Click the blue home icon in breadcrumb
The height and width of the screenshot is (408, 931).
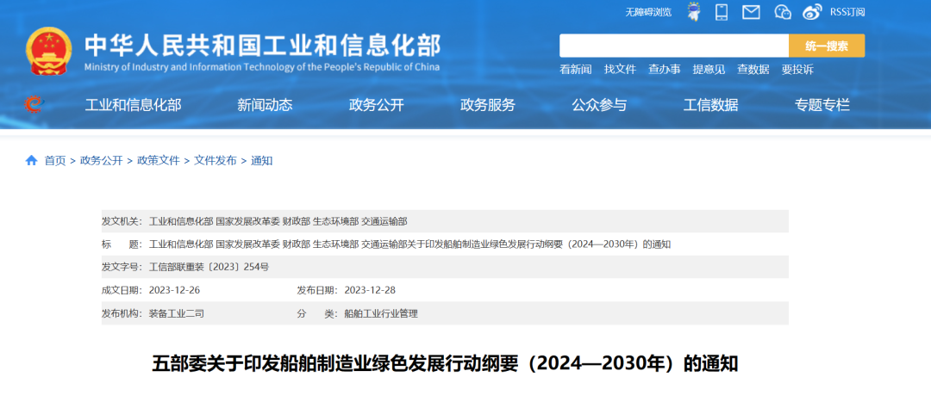point(32,160)
